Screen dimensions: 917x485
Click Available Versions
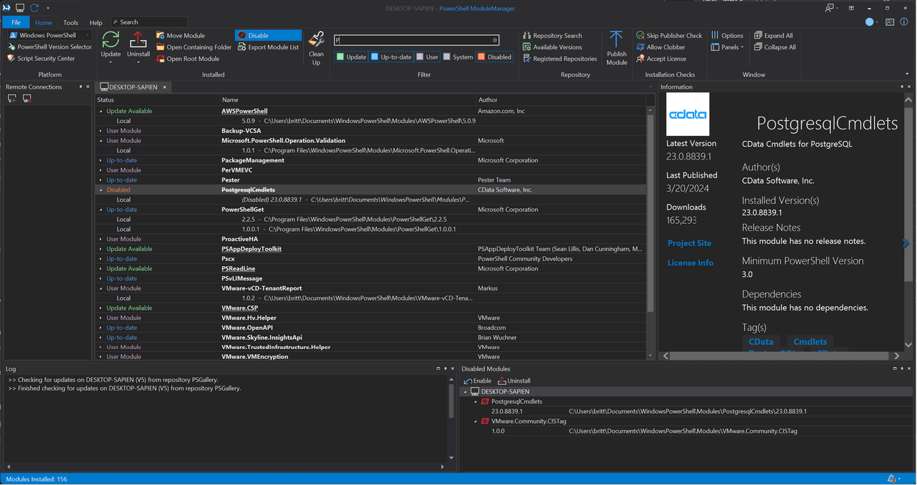click(552, 47)
